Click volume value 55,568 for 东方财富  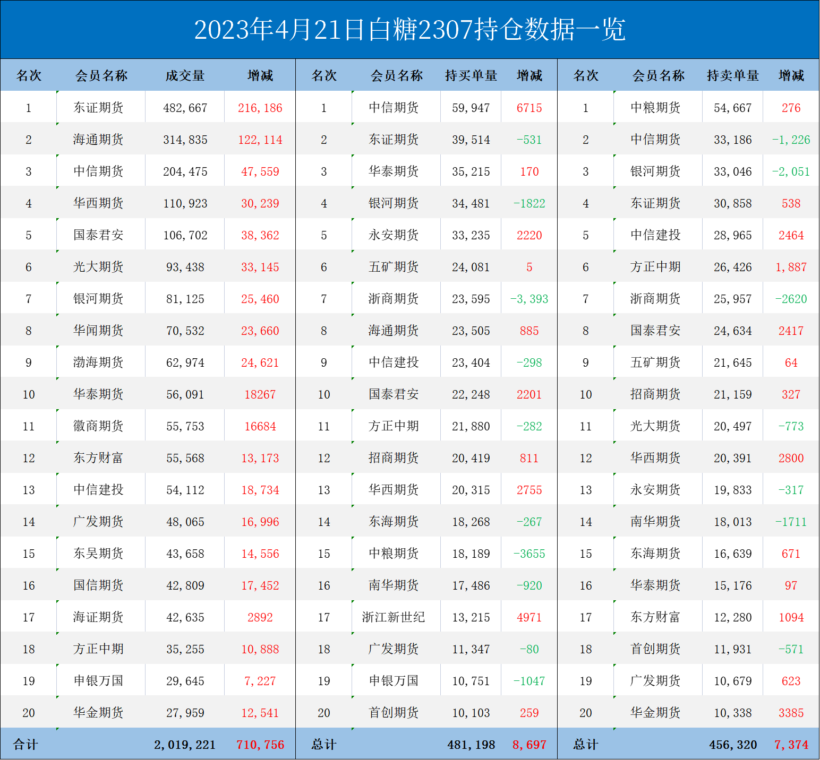click(185, 458)
